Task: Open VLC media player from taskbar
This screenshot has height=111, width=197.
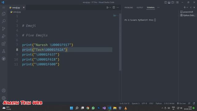Action: (x=126, y=108)
